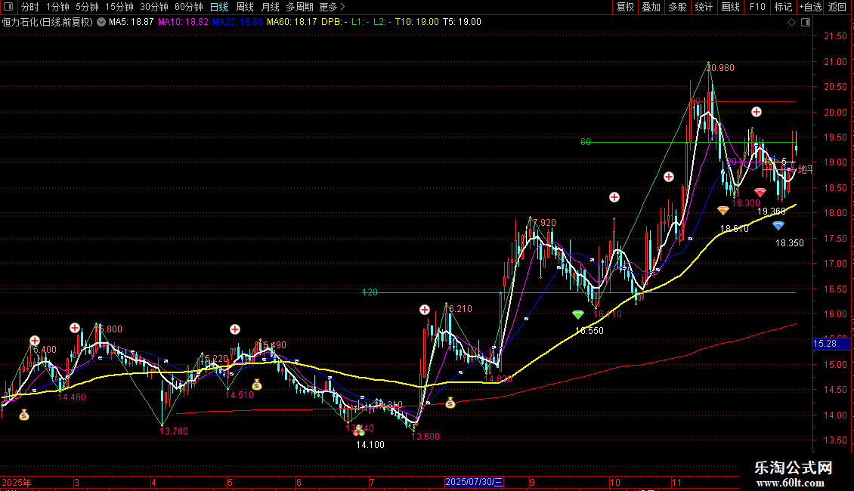The width and height of the screenshot is (854, 491).
Task: Switch to 分时 chart tab
Action: coord(30,7)
